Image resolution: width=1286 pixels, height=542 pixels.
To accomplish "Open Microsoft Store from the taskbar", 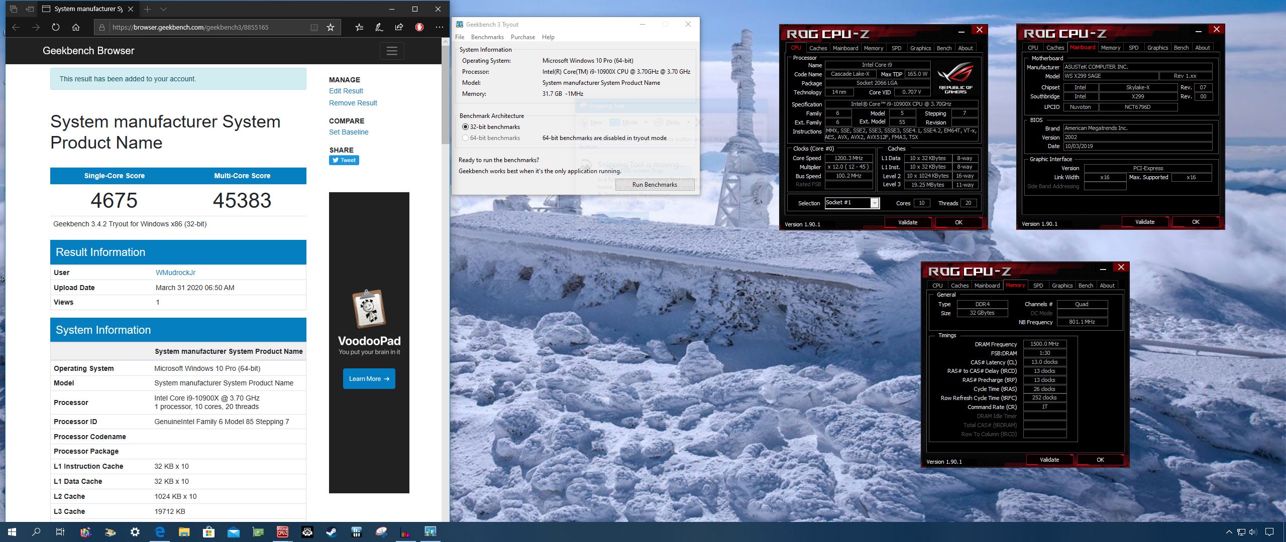I will click(208, 532).
